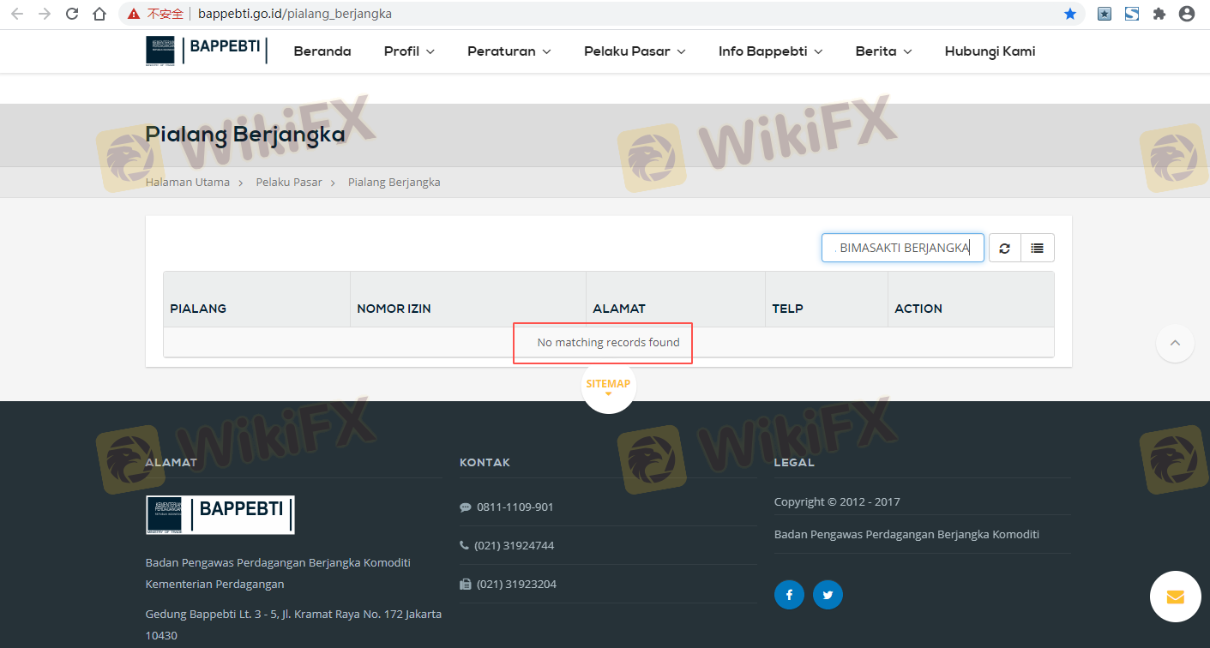
Task: Click the search field containing BIMASAKTI BERJANGKA
Action: (x=902, y=249)
